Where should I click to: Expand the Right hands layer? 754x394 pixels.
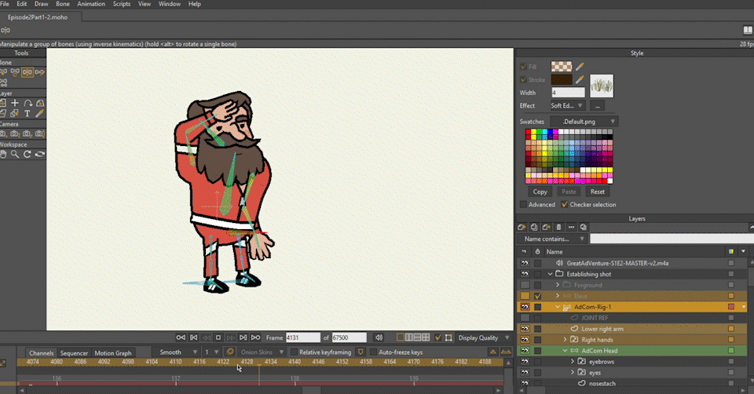click(565, 340)
